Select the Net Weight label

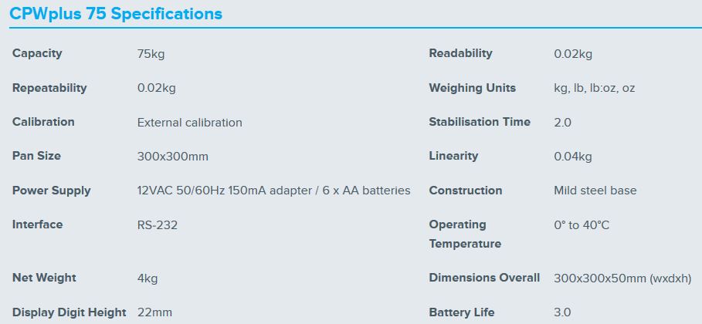pos(44,278)
